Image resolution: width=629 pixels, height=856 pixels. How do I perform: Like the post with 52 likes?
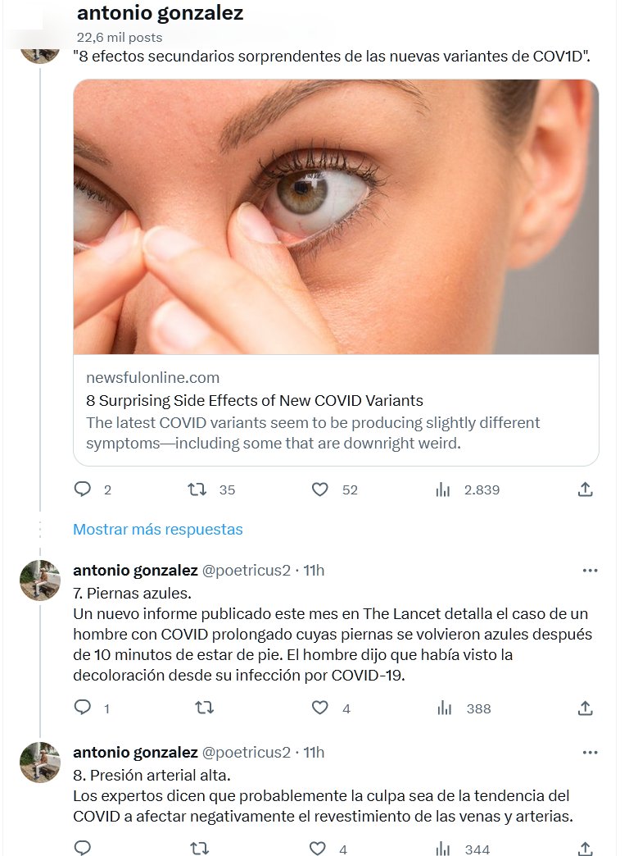320,489
